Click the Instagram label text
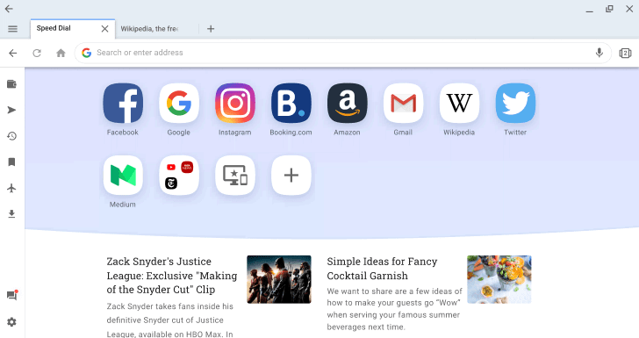639x338 pixels. pos(235,132)
